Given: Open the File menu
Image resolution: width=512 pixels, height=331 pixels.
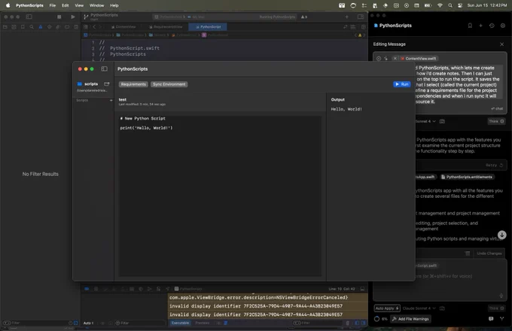Looking at the screenshot, I should coord(53,5).
